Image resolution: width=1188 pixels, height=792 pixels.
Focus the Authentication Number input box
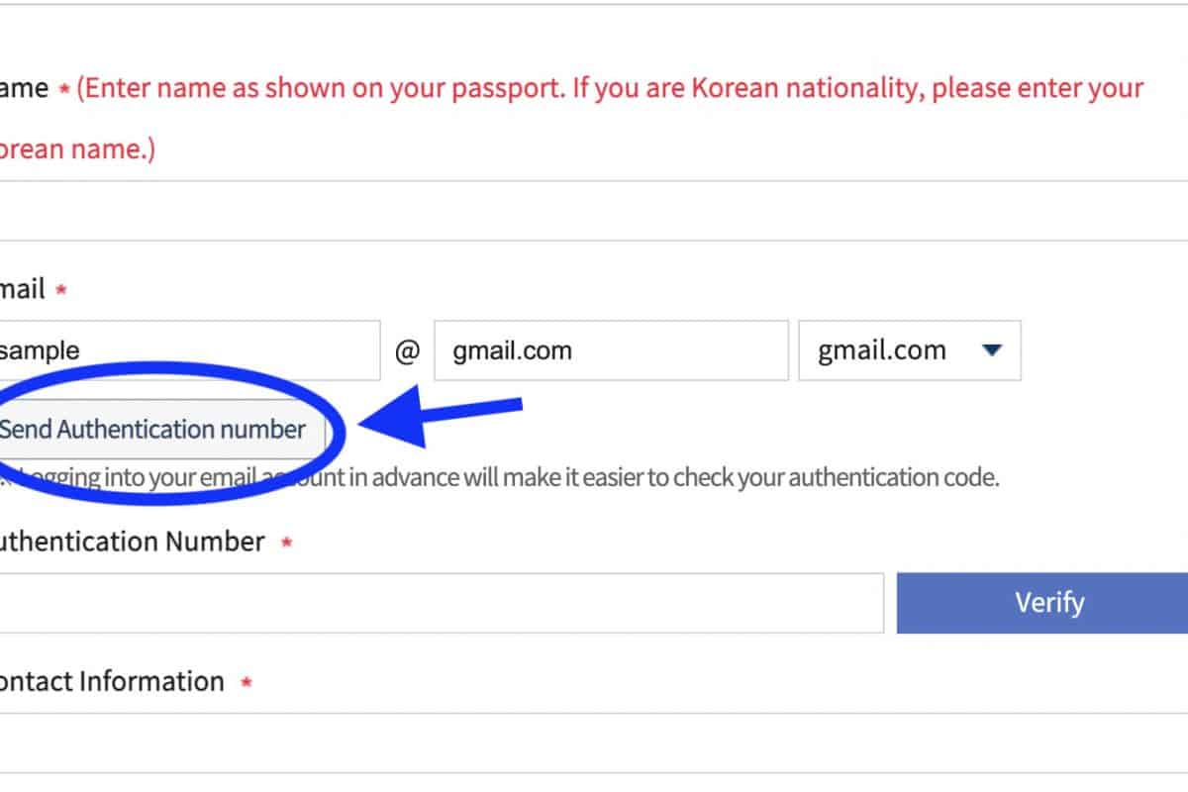tap(441, 603)
